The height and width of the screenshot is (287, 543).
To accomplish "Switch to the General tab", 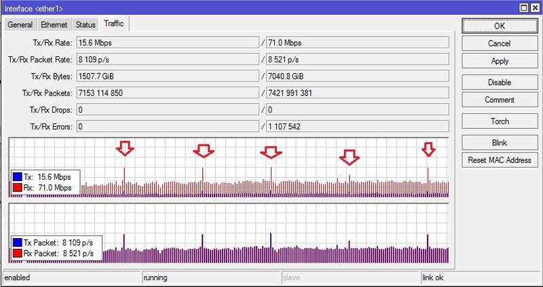I will tap(20, 25).
